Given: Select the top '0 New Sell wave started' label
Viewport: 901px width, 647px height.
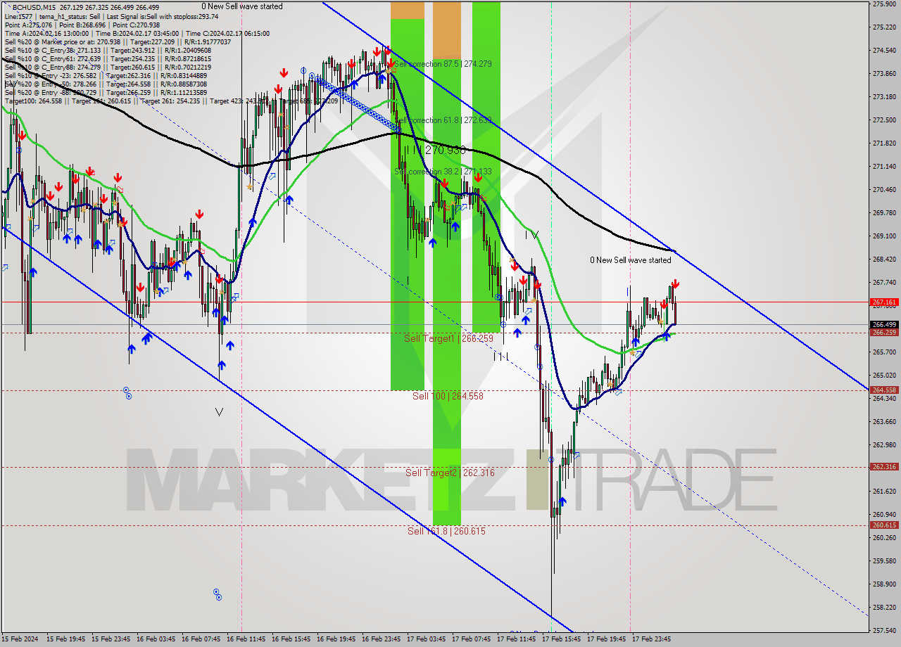Looking at the screenshot, I should (242, 6).
